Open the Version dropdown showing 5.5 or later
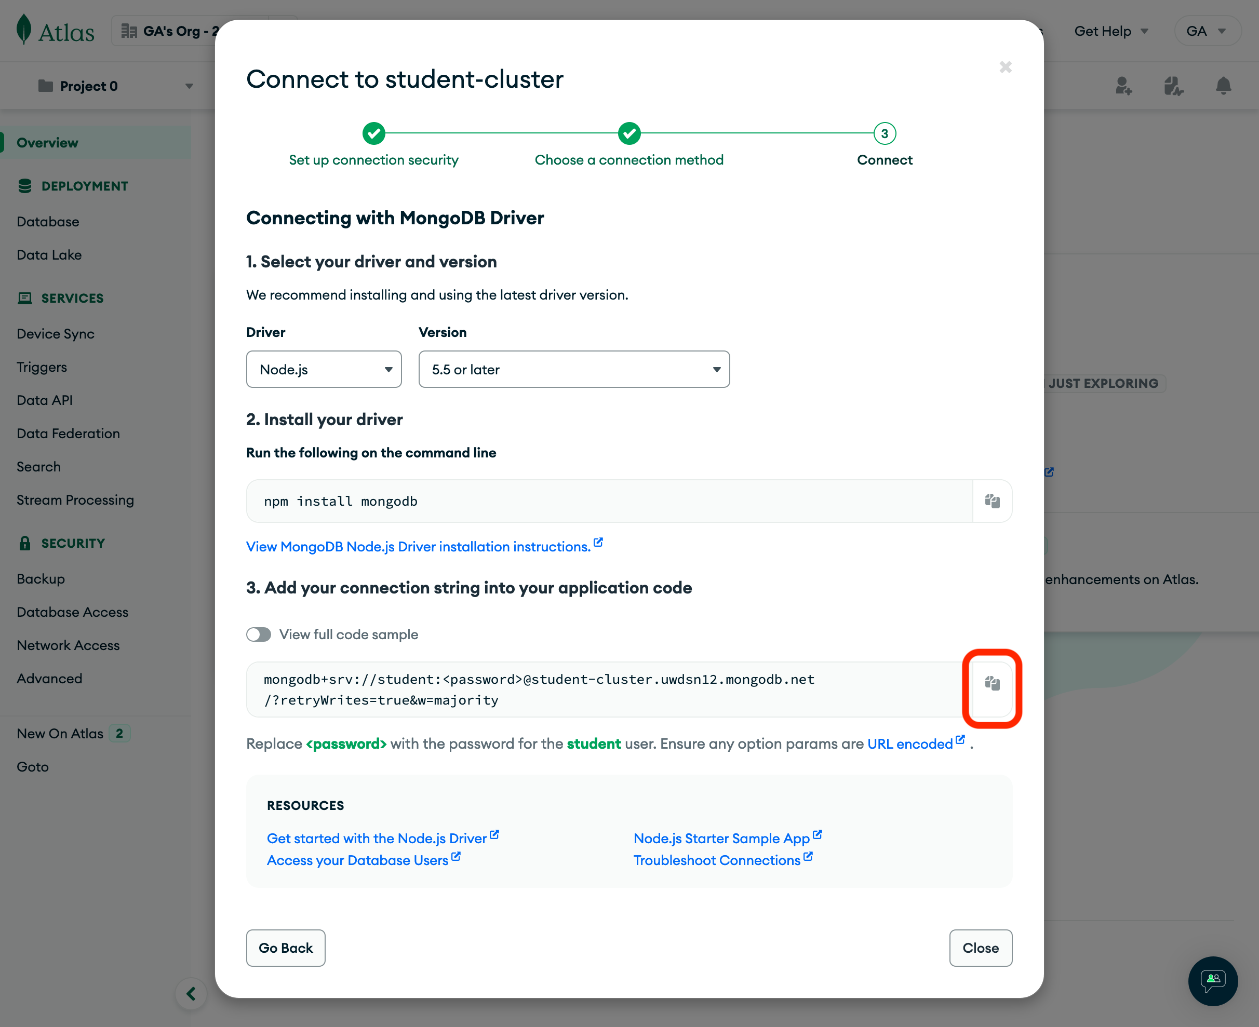This screenshot has height=1027, width=1259. point(573,370)
